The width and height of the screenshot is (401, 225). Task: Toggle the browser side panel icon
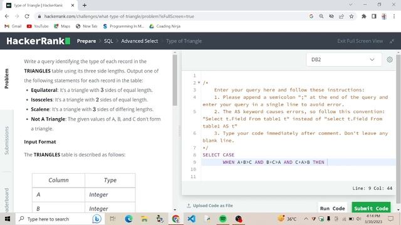(x=374, y=16)
